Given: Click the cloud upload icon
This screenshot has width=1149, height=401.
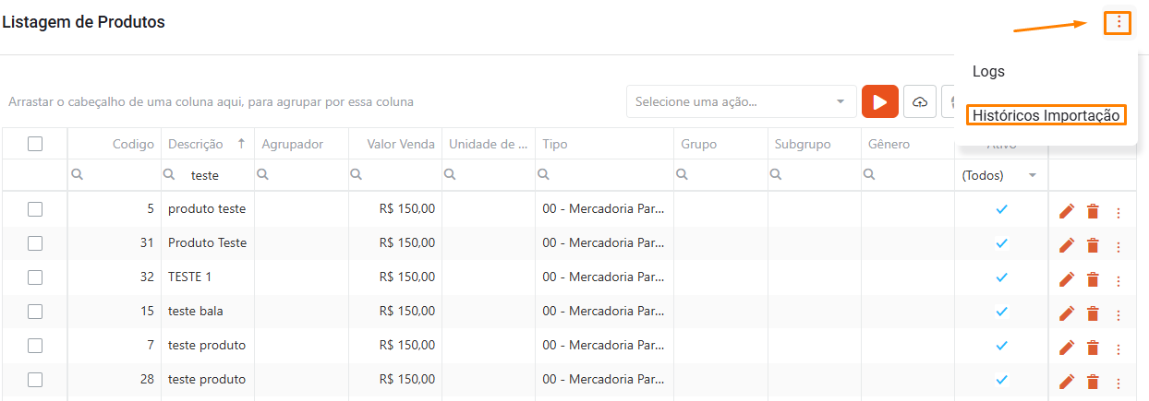Looking at the screenshot, I should click(x=919, y=101).
